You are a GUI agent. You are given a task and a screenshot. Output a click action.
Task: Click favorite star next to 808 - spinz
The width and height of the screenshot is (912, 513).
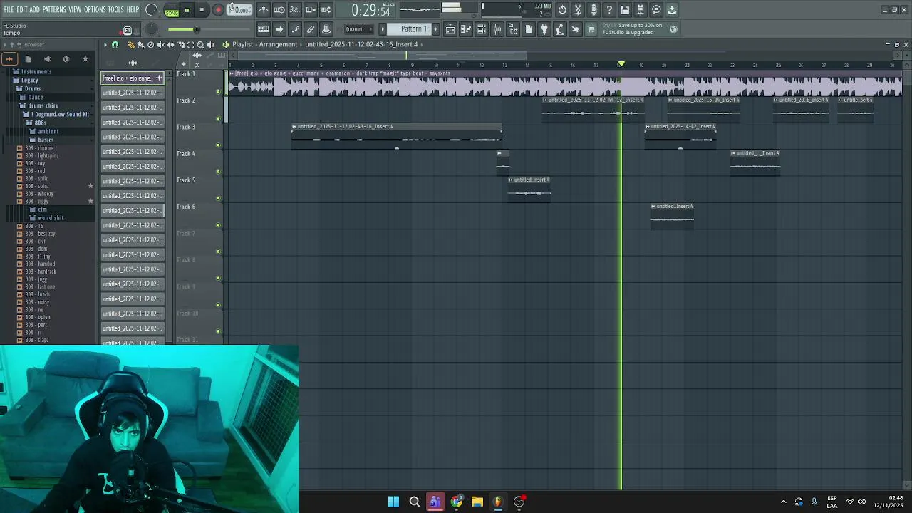(x=90, y=186)
